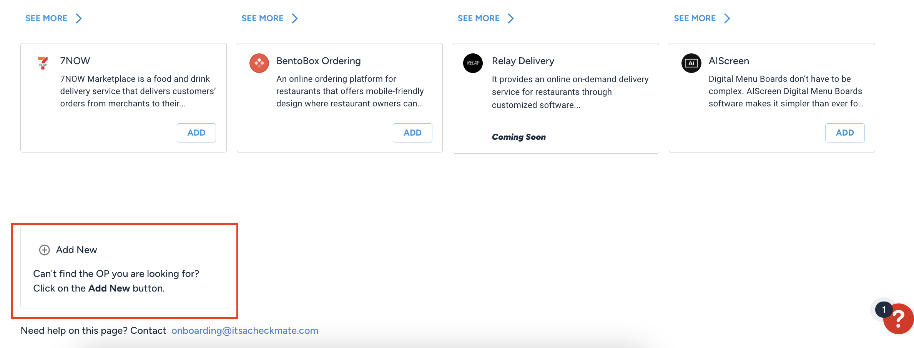The width and height of the screenshot is (914, 348).
Task: Add the 7NOW integration
Action: tap(196, 133)
